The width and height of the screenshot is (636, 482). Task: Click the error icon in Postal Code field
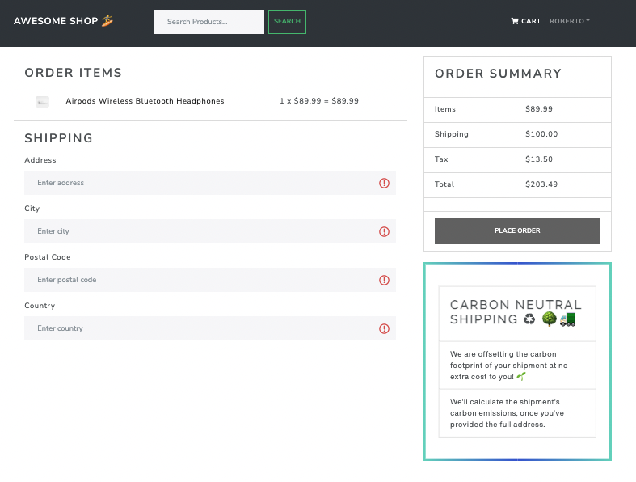pyautogui.click(x=384, y=280)
